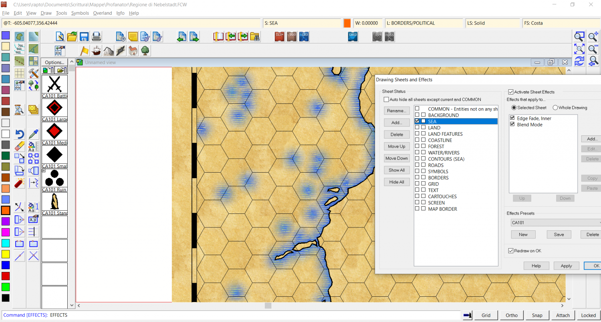Open the mountains symbol catalog icon
The height and width of the screenshot is (322, 601).
[109, 50]
